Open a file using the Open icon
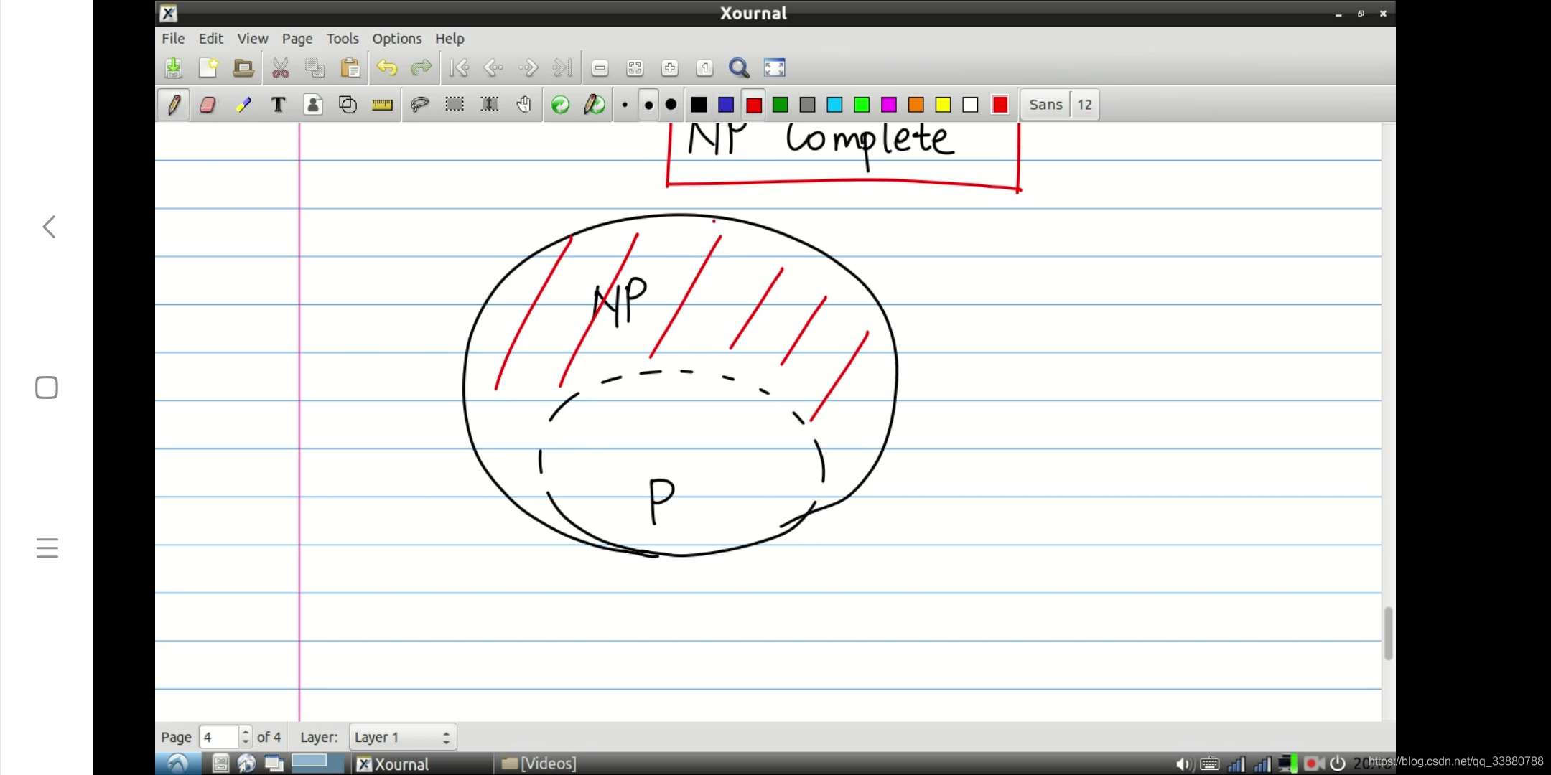 (243, 67)
